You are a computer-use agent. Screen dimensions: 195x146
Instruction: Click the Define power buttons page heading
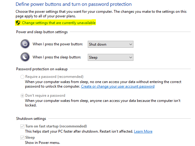(73, 4)
